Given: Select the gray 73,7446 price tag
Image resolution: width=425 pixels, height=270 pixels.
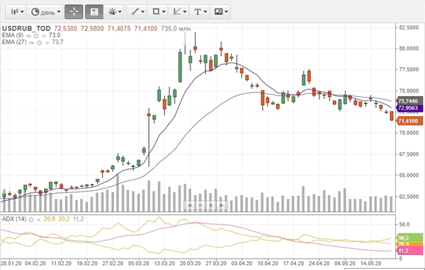Looking at the screenshot, I should [409, 101].
